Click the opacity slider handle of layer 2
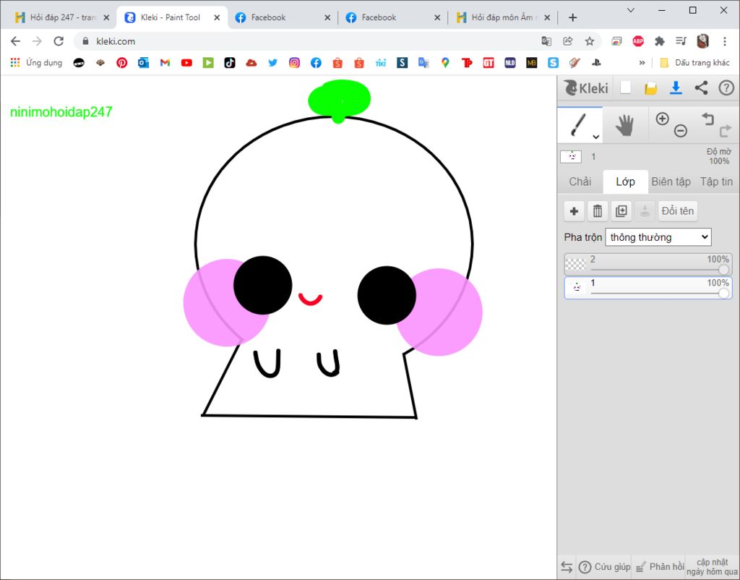This screenshot has height=580, width=740. (x=723, y=270)
